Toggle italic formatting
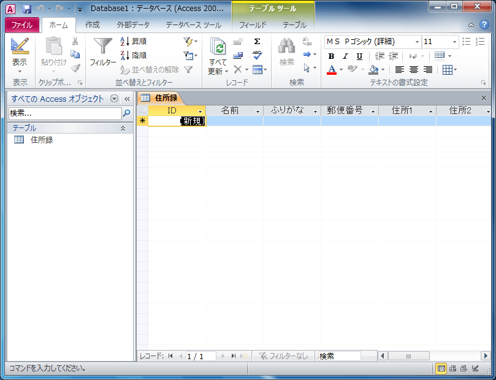 point(345,56)
